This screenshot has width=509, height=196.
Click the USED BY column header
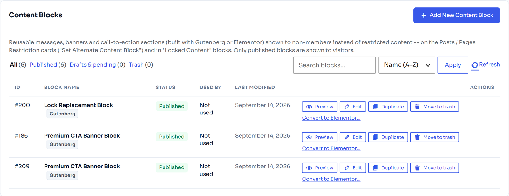[x=210, y=87]
